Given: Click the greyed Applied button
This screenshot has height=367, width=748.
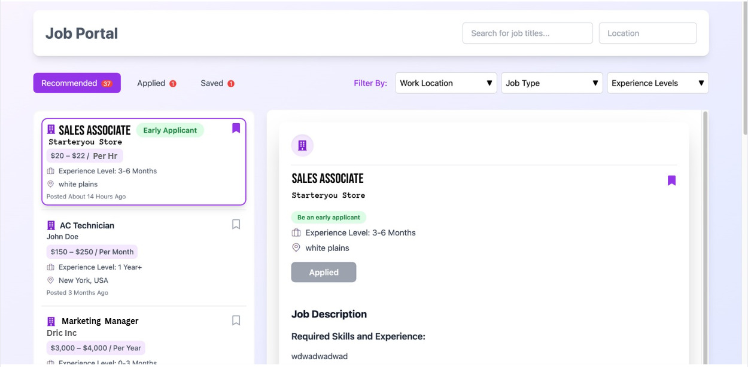Looking at the screenshot, I should pyautogui.click(x=324, y=272).
